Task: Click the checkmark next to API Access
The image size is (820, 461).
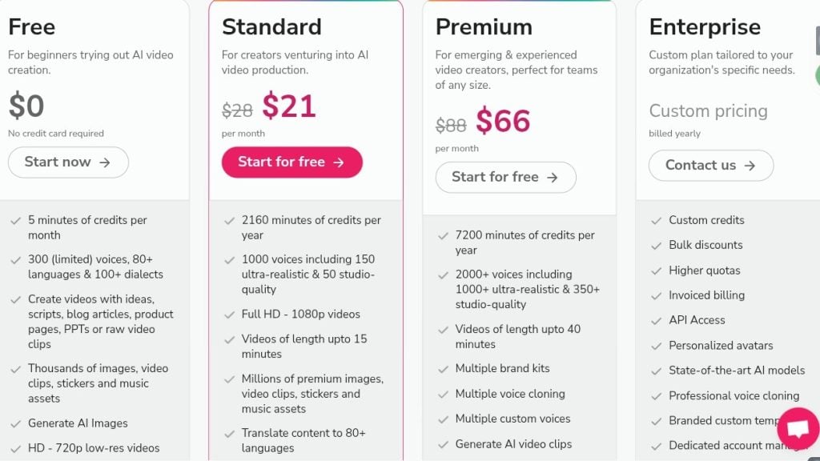Action: click(656, 320)
